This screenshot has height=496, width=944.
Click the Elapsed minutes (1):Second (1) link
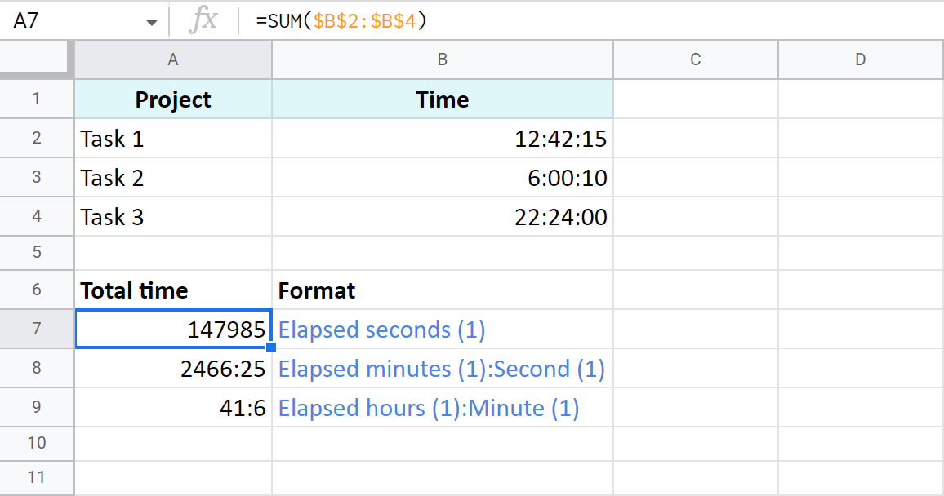point(441,369)
